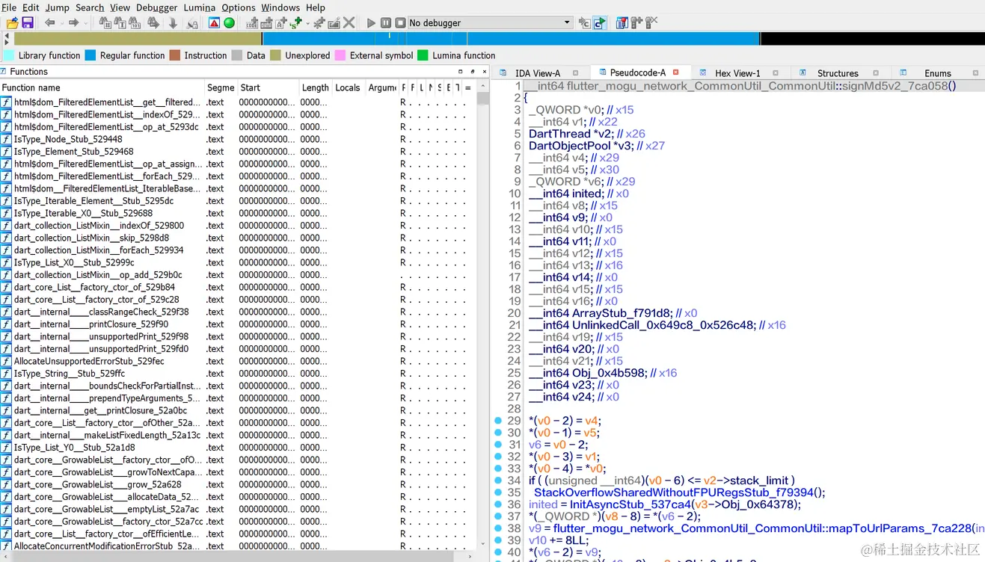The image size is (985, 562).
Task: Click the green plus cross-reference toolbar icon
Action: [296, 22]
